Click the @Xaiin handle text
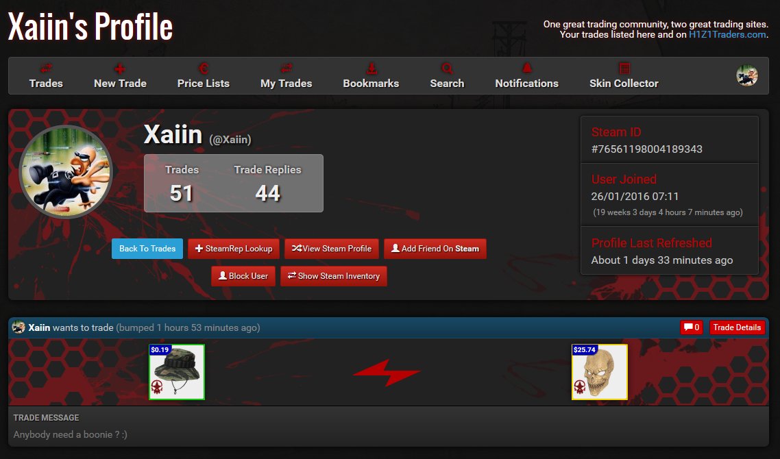The image size is (780, 459). click(230, 140)
